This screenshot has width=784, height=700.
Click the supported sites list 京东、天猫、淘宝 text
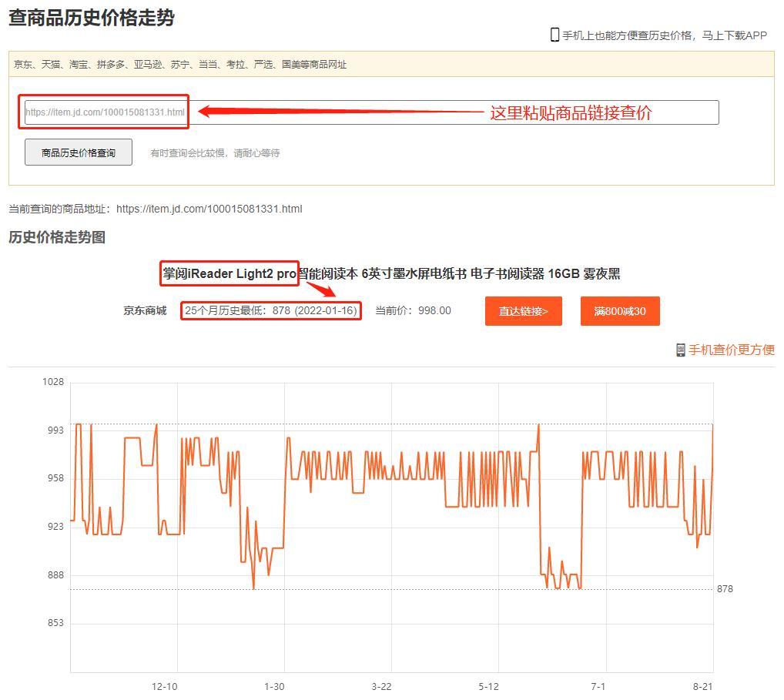click(x=180, y=65)
